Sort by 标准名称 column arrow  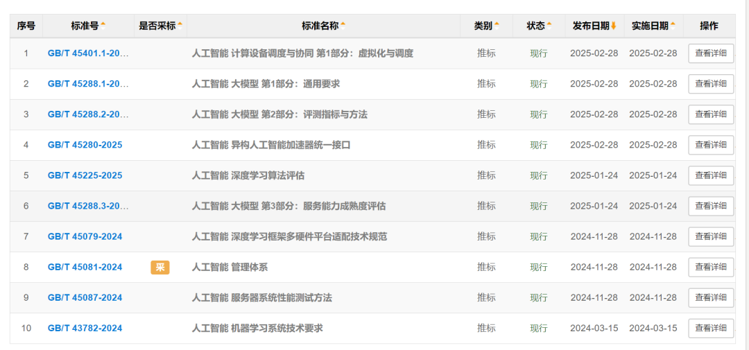(x=343, y=26)
